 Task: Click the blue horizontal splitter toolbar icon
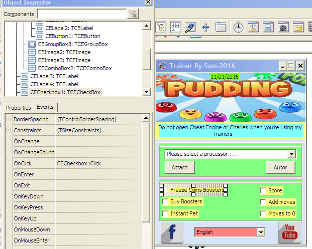pyautogui.click(x=205, y=27)
